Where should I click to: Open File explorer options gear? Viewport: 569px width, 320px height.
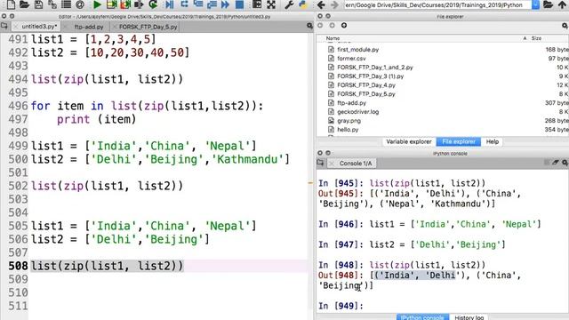tap(565, 26)
